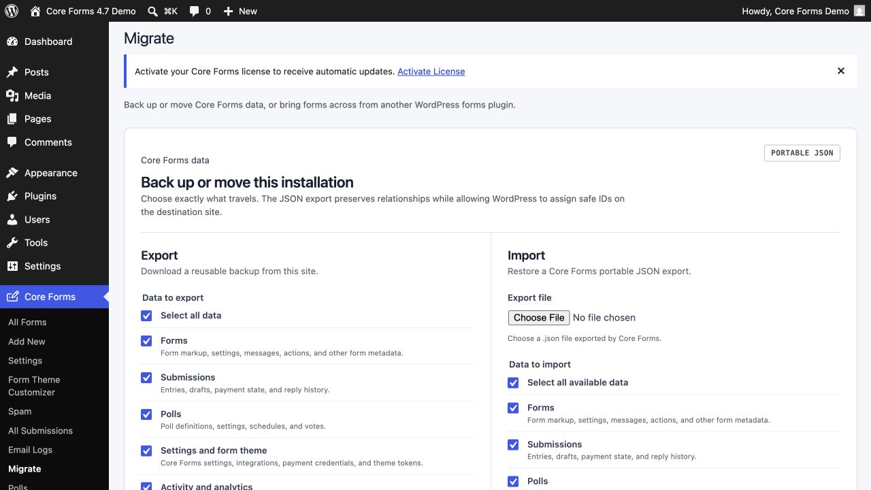Click the Tools wrench icon

(x=12, y=243)
